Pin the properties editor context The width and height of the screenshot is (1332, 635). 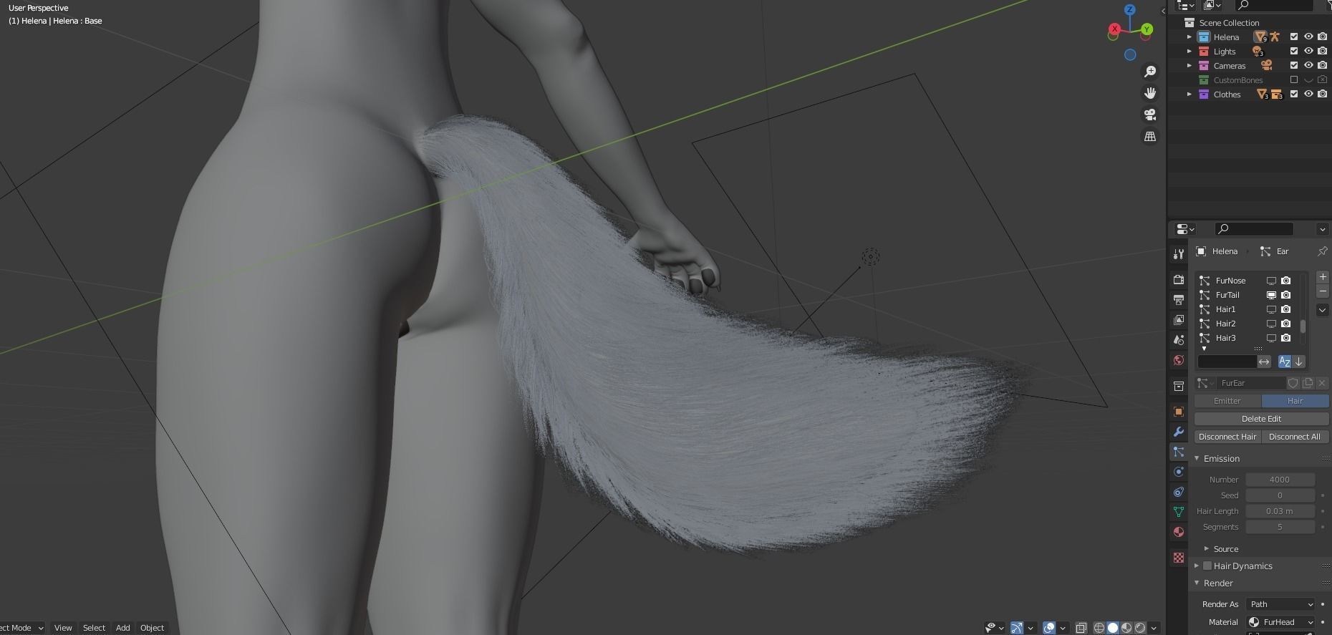point(1322,251)
